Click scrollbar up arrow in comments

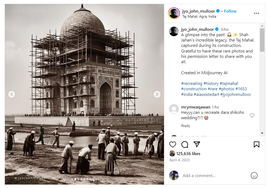(262, 26)
